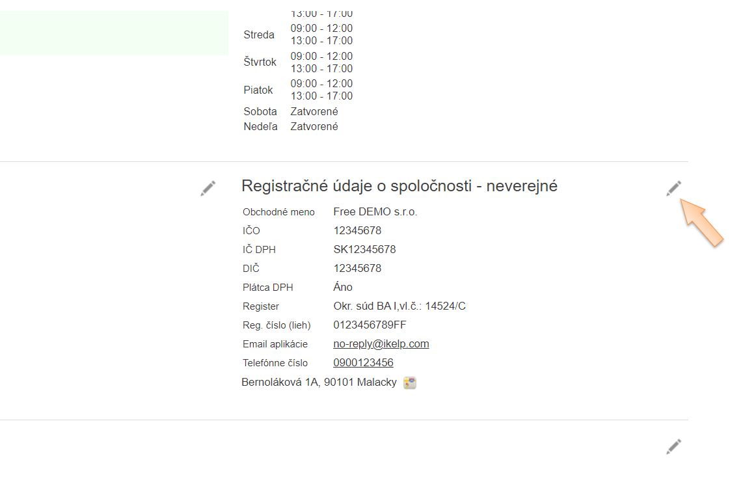Select the Free DEMO s.r.o. company name
This screenshot has width=741, height=484.
click(x=375, y=211)
